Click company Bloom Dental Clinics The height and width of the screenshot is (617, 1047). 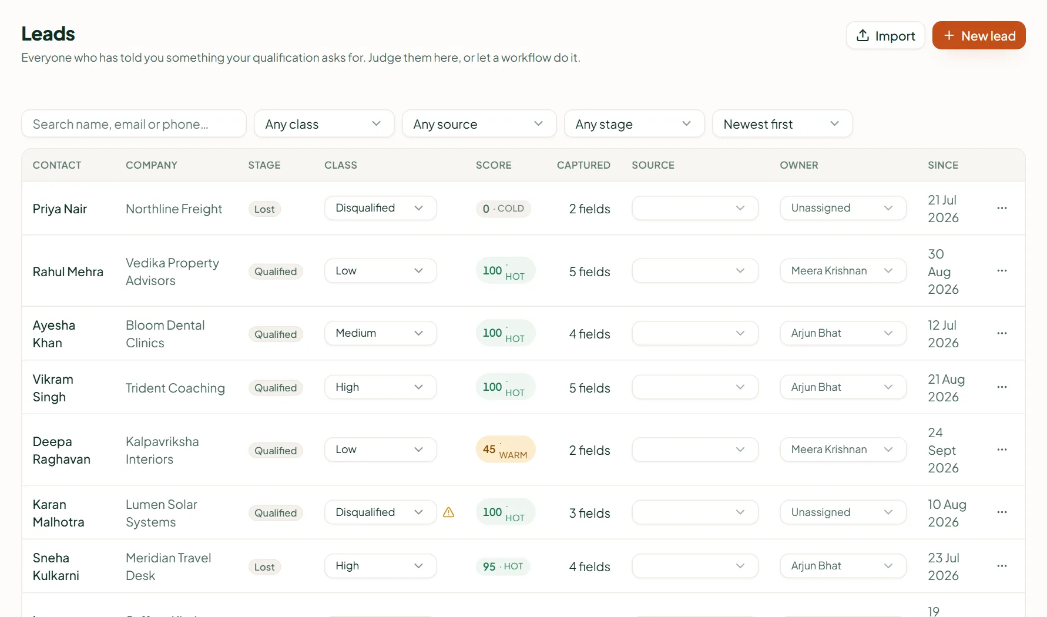(x=166, y=334)
